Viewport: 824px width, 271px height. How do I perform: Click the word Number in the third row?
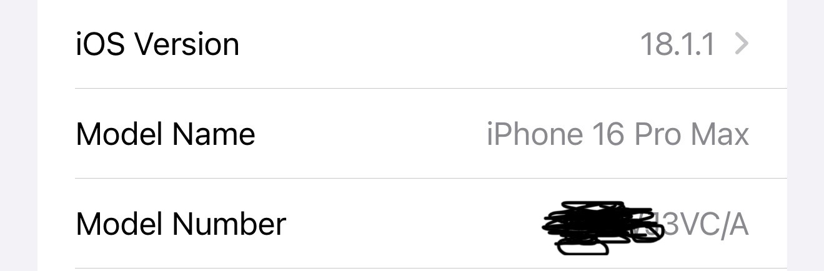point(229,224)
